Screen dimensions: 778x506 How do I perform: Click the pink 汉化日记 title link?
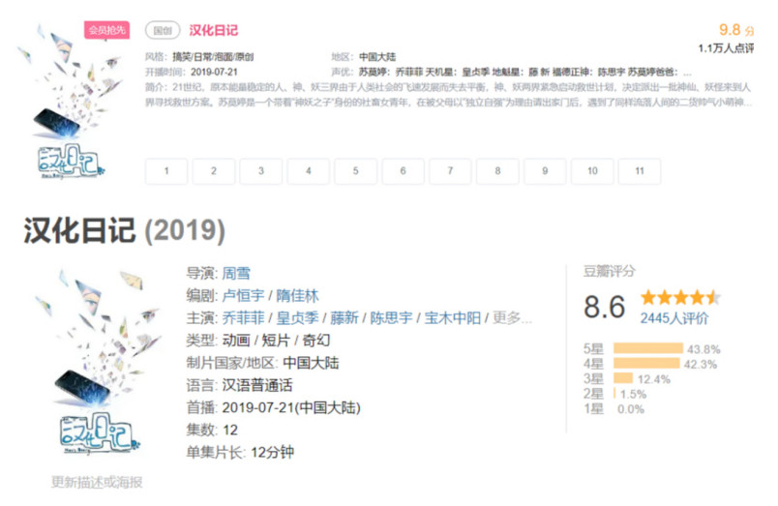click(213, 30)
